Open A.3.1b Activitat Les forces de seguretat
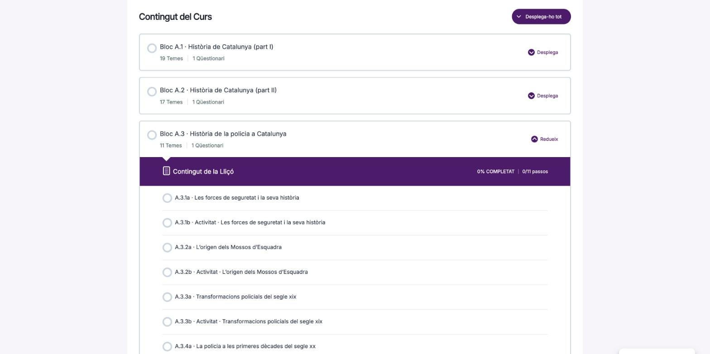Screen dimensions: 710x354 (x=250, y=223)
